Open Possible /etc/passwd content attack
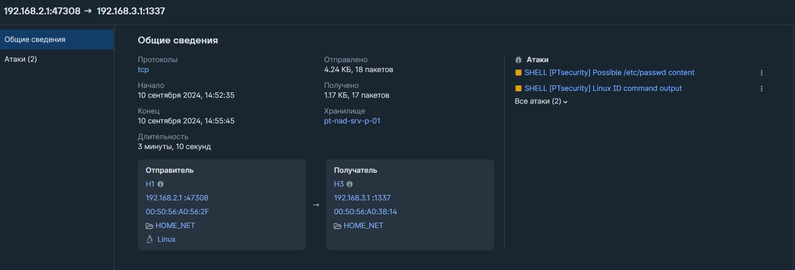This screenshot has width=795, height=270. [x=609, y=73]
